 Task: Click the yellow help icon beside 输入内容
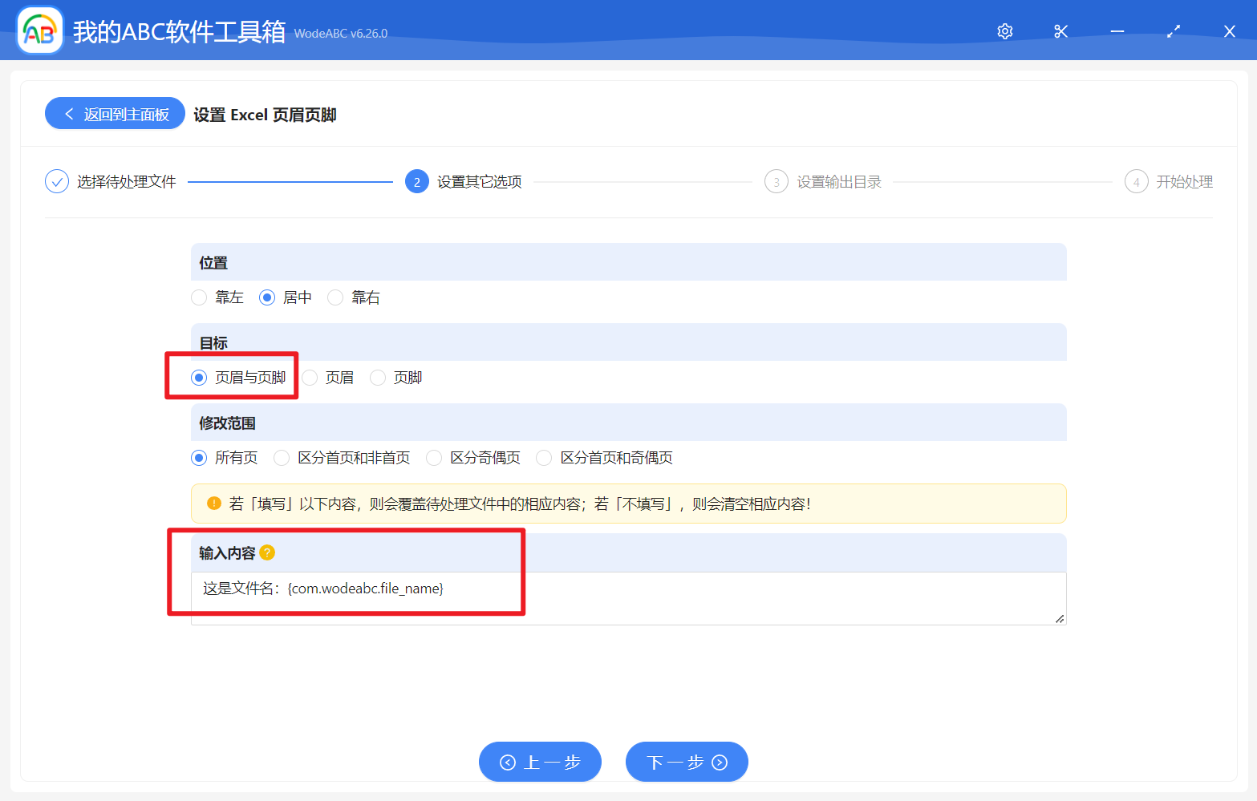[x=268, y=552]
